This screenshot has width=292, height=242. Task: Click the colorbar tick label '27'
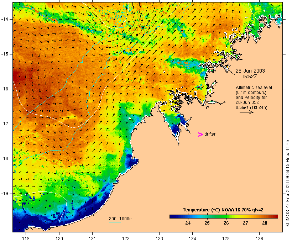[x=245, y=223]
